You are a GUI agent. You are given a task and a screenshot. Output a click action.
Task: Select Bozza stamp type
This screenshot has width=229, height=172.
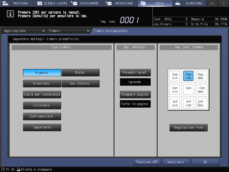coord(81,73)
